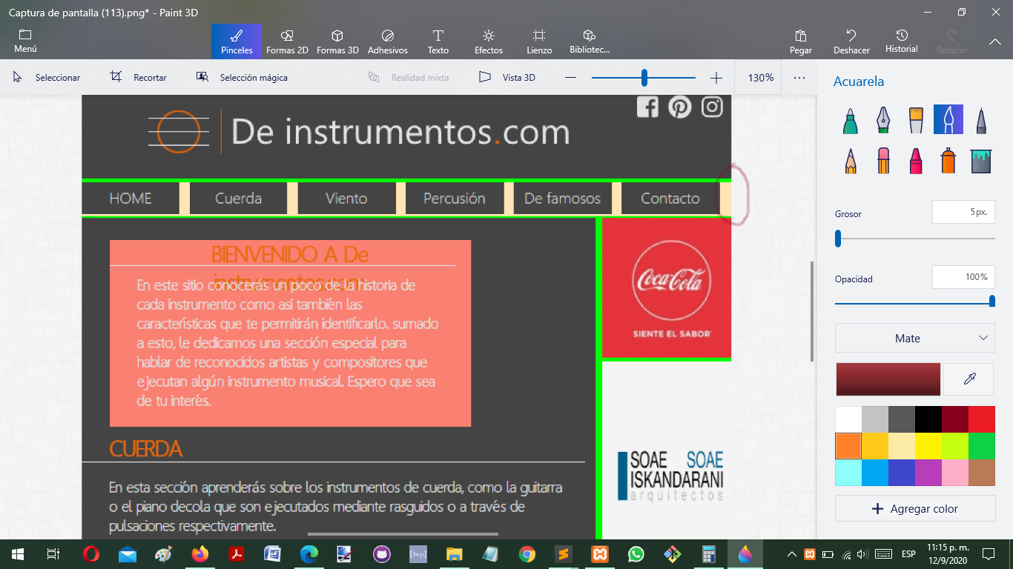The image size is (1013, 569).
Task: Zoom out with the minus button
Action: click(x=570, y=77)
